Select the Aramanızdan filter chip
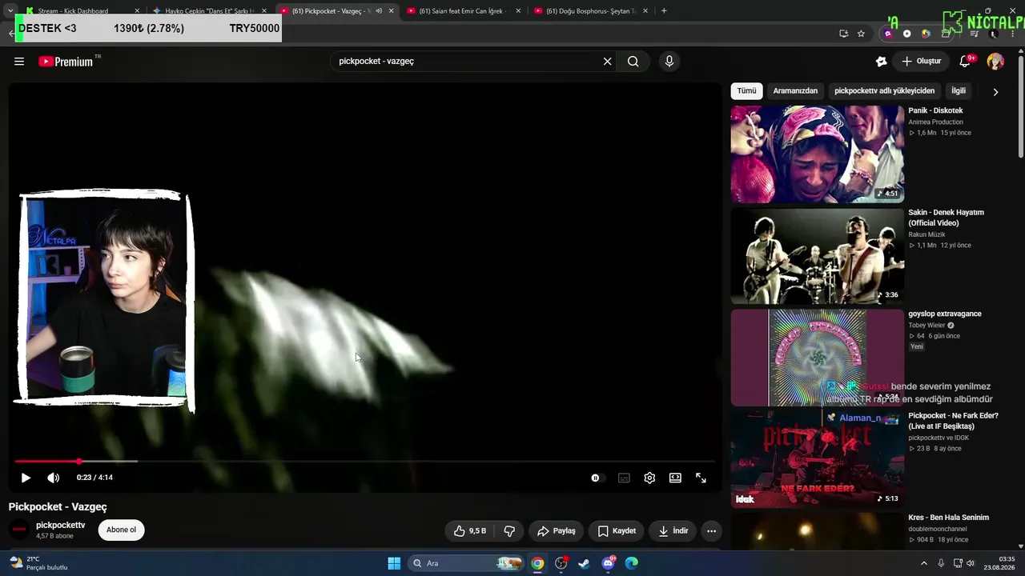Viewport: 1025px width, 576px height. (795, 91)
